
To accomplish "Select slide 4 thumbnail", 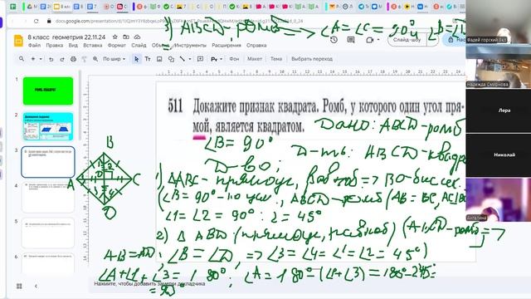I will [48, 198].
